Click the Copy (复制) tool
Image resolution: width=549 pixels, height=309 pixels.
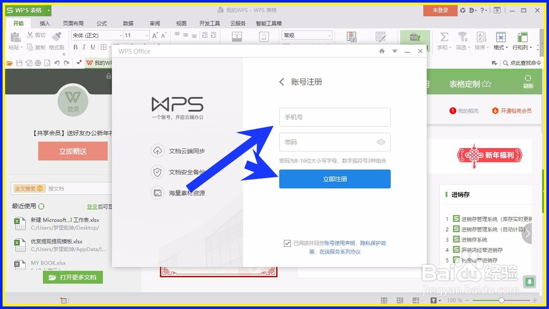pos(36,47)
